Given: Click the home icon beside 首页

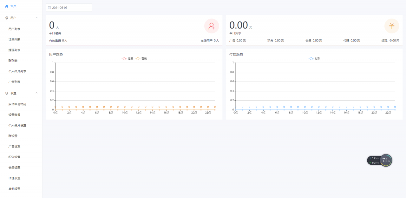Looking at the screenshot, I should [7, 6].
